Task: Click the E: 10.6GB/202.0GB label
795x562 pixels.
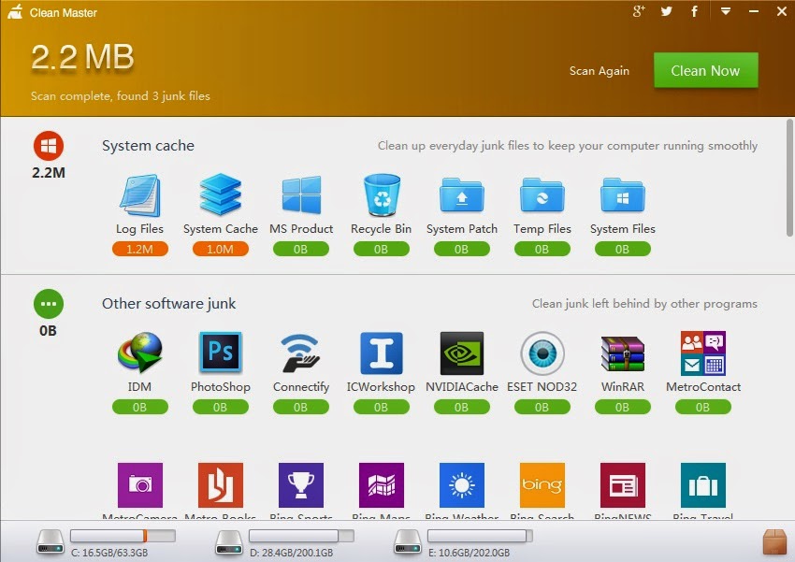Action: 469,553
